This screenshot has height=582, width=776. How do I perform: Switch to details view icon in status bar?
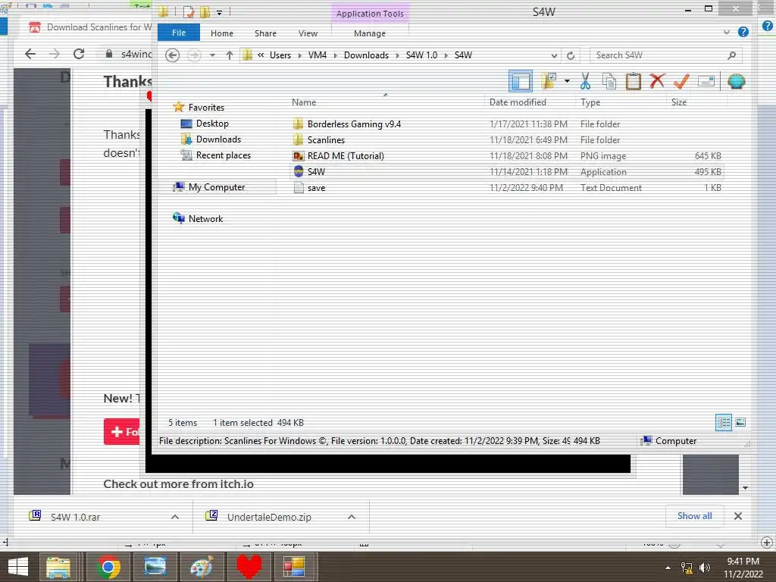click(724, 423)
